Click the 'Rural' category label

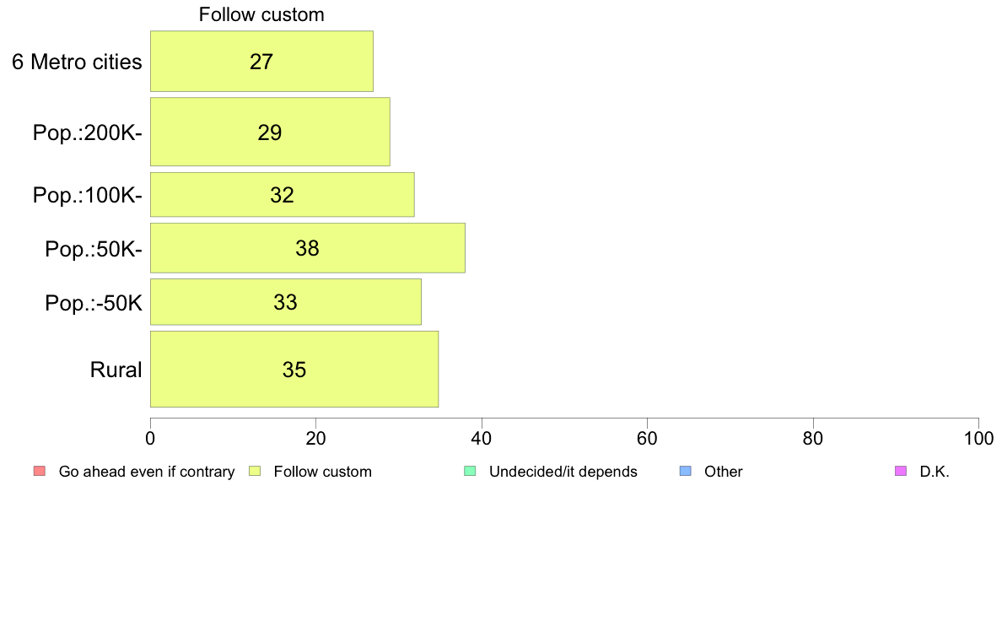[116, 370]
